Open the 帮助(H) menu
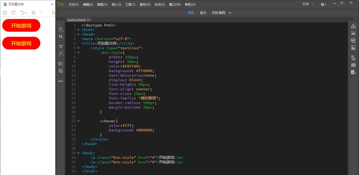 pyautogui.click(x=190, y=5)
